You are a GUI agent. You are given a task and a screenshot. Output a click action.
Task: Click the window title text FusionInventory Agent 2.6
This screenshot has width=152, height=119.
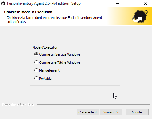tap(28, 3)
